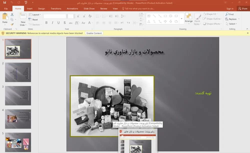Viewport: 250px width, 153px height.
Task: Click Sign in link
Action: pos(230,8)
